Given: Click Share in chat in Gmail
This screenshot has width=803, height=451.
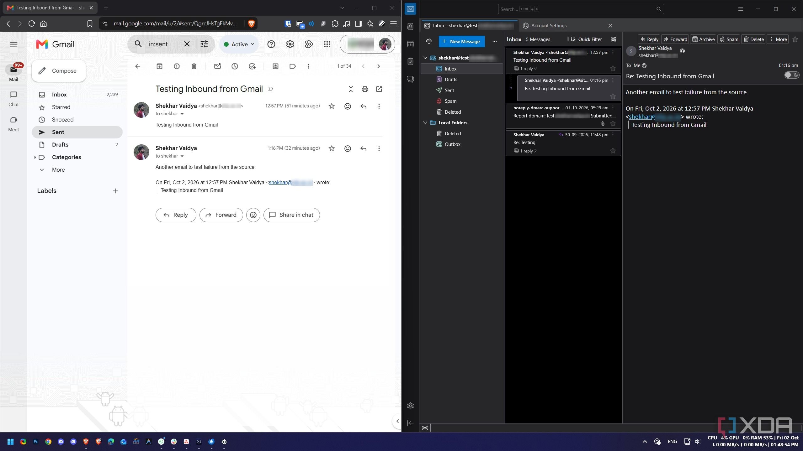Looking at the screenshot, I should (291, 215).
